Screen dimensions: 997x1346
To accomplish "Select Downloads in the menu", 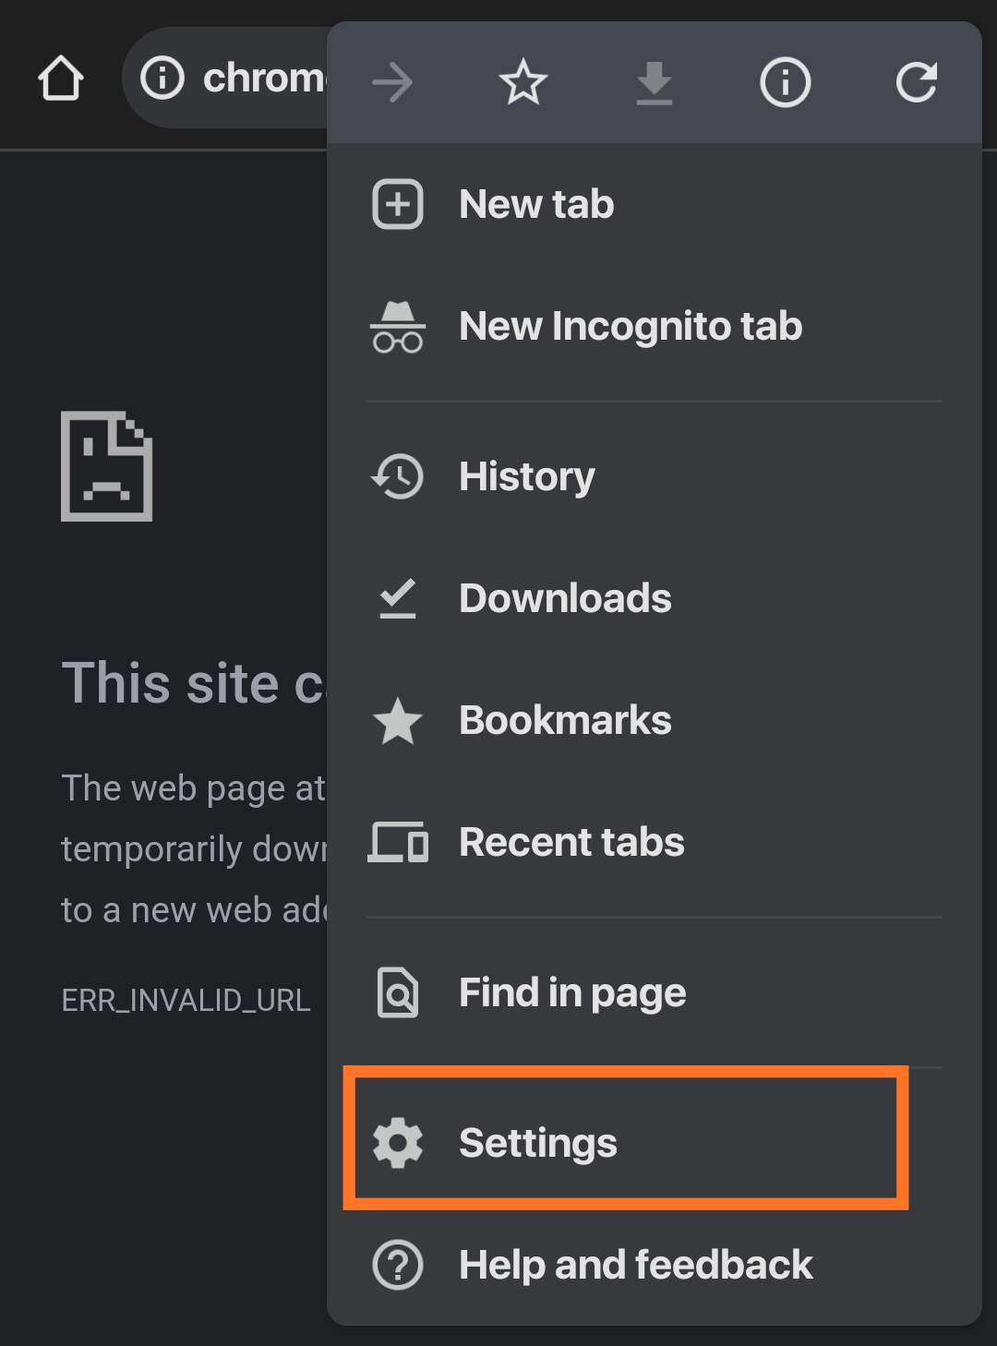I will pos(565,598).
